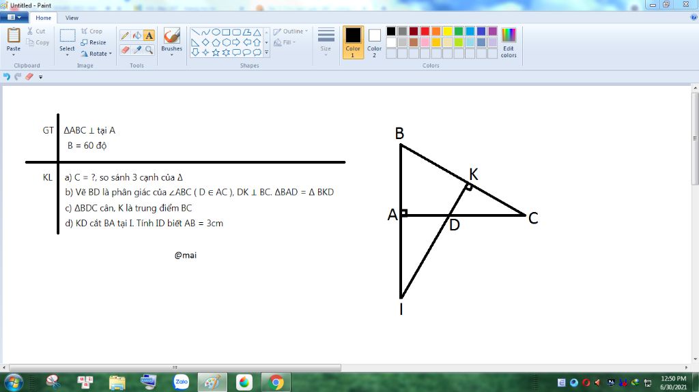699x392 pixels.
Task: Open the Select dropdown arrow
Action: pyautogui.click(x=68, y=55)
